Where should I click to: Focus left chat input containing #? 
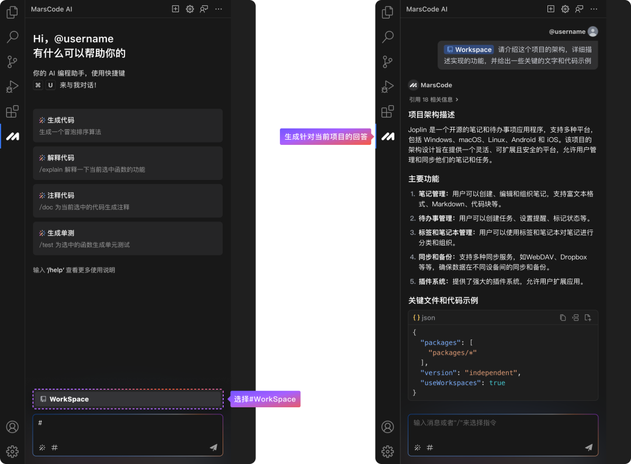coord(128,435)
